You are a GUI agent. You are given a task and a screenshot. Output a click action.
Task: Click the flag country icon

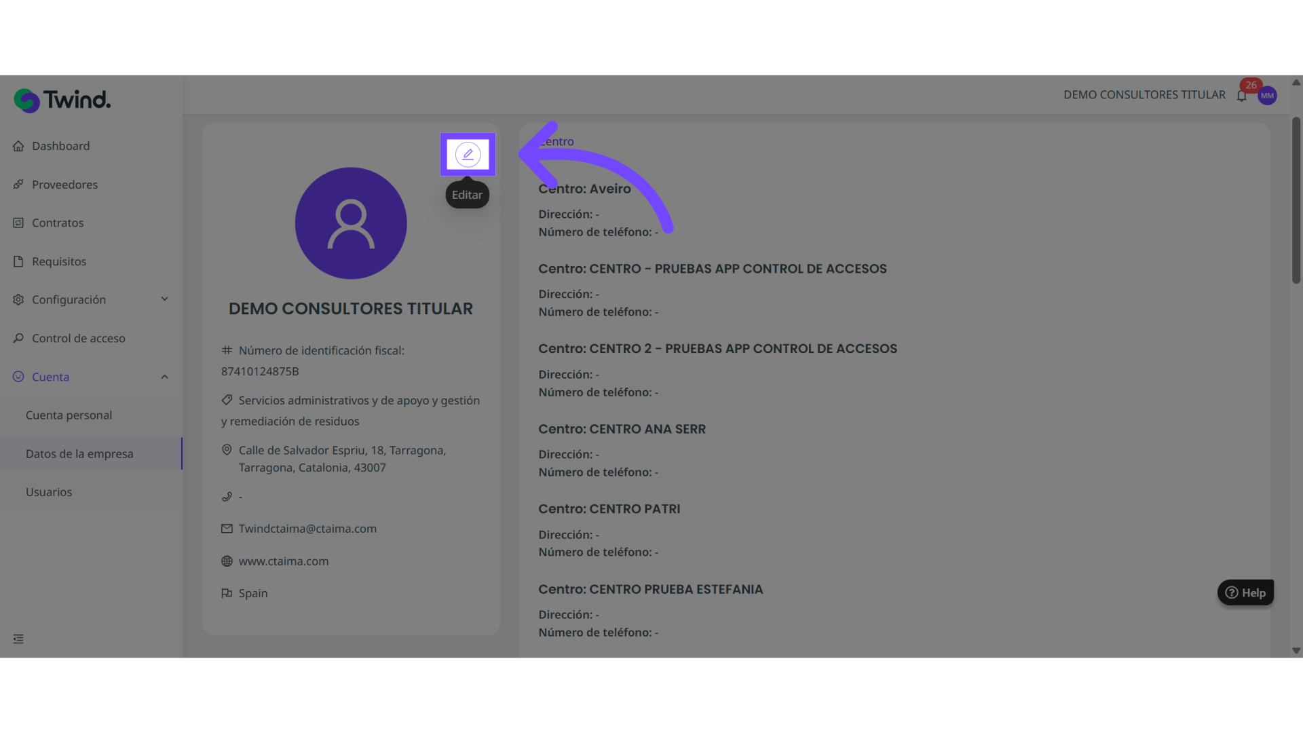[x=227, y=593]
